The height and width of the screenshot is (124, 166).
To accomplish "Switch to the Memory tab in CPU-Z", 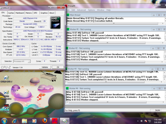I will coord(29,13).
